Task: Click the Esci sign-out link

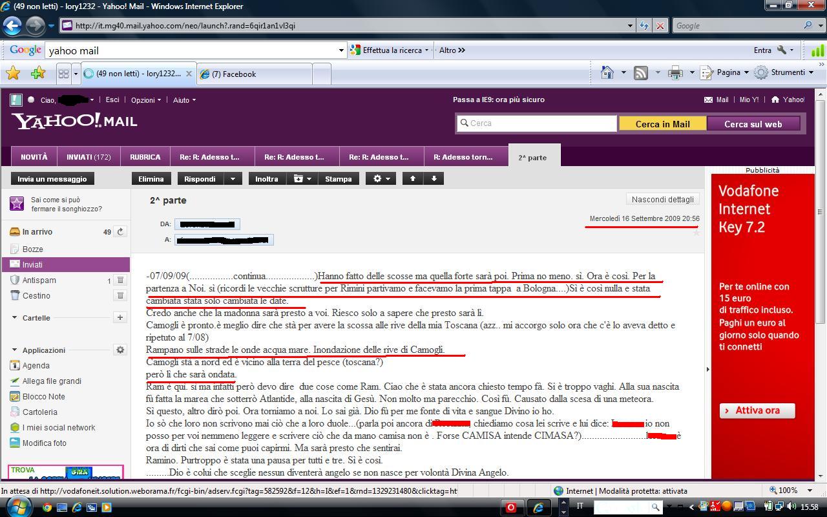Action: [x=112, y=100]
